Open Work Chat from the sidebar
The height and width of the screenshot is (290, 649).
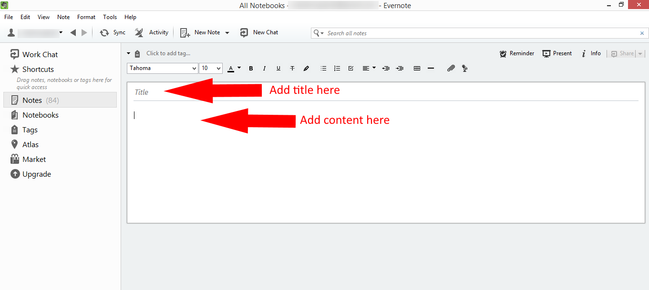(x=40, y=54)
